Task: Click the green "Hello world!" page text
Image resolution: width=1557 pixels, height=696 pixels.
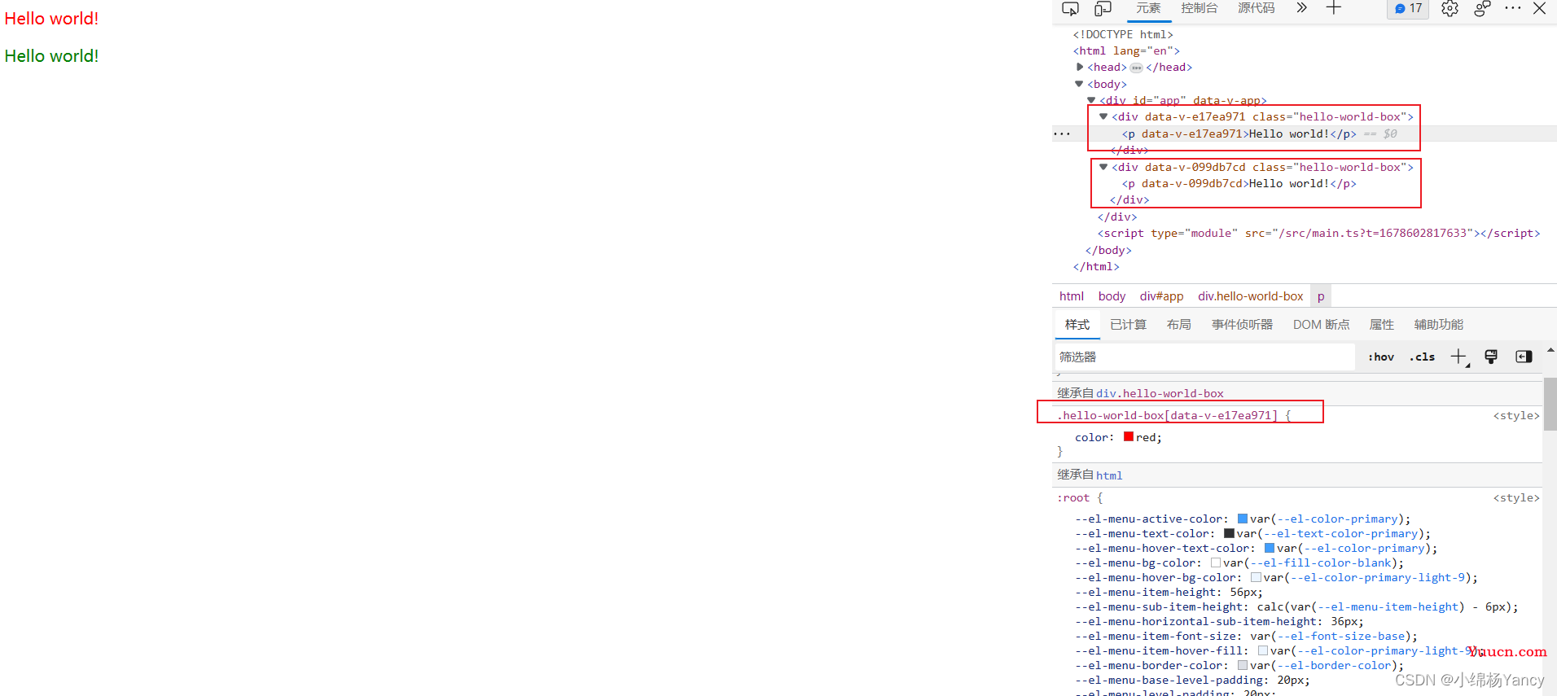Action: pyautogui.click(x=51, y=55)
